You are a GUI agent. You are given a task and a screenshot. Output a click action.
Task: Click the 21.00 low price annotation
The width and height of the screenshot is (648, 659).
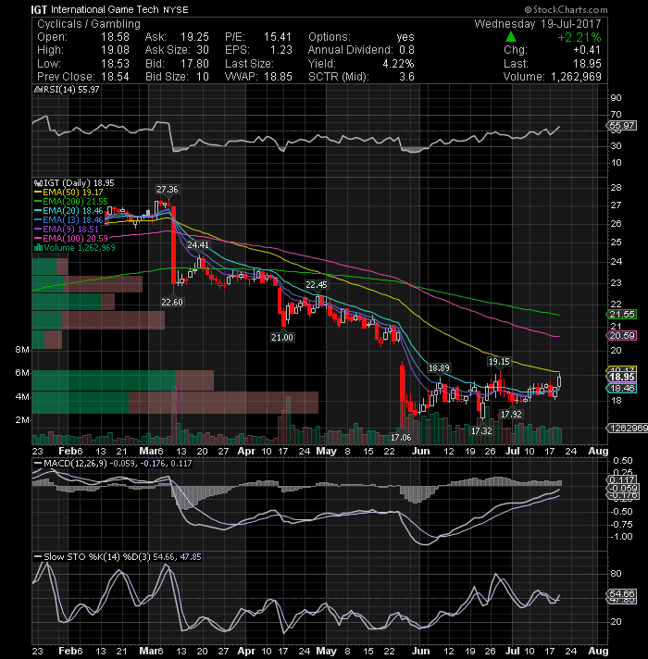pyautogui.click(x=282, y=337)
